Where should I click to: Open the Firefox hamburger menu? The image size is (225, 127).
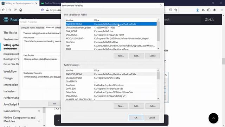coord(221,10)
